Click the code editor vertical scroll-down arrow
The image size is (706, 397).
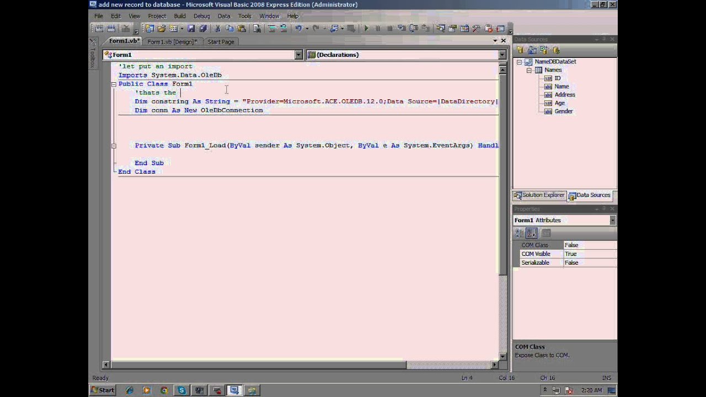(502, 356)
